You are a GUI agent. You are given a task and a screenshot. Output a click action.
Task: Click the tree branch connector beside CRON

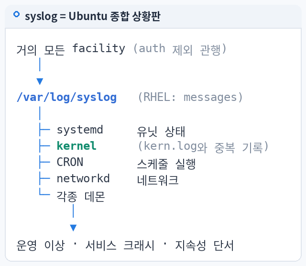click(44, 162)
